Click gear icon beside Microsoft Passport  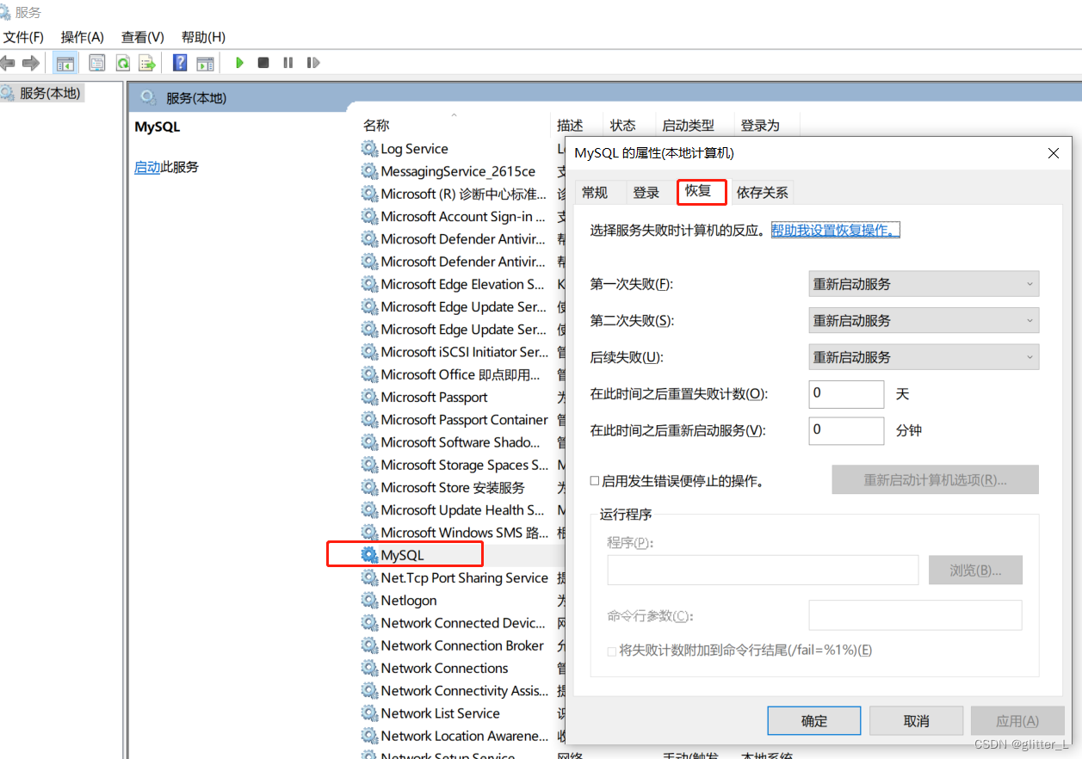pyautogui.click(x=369, y=397)
